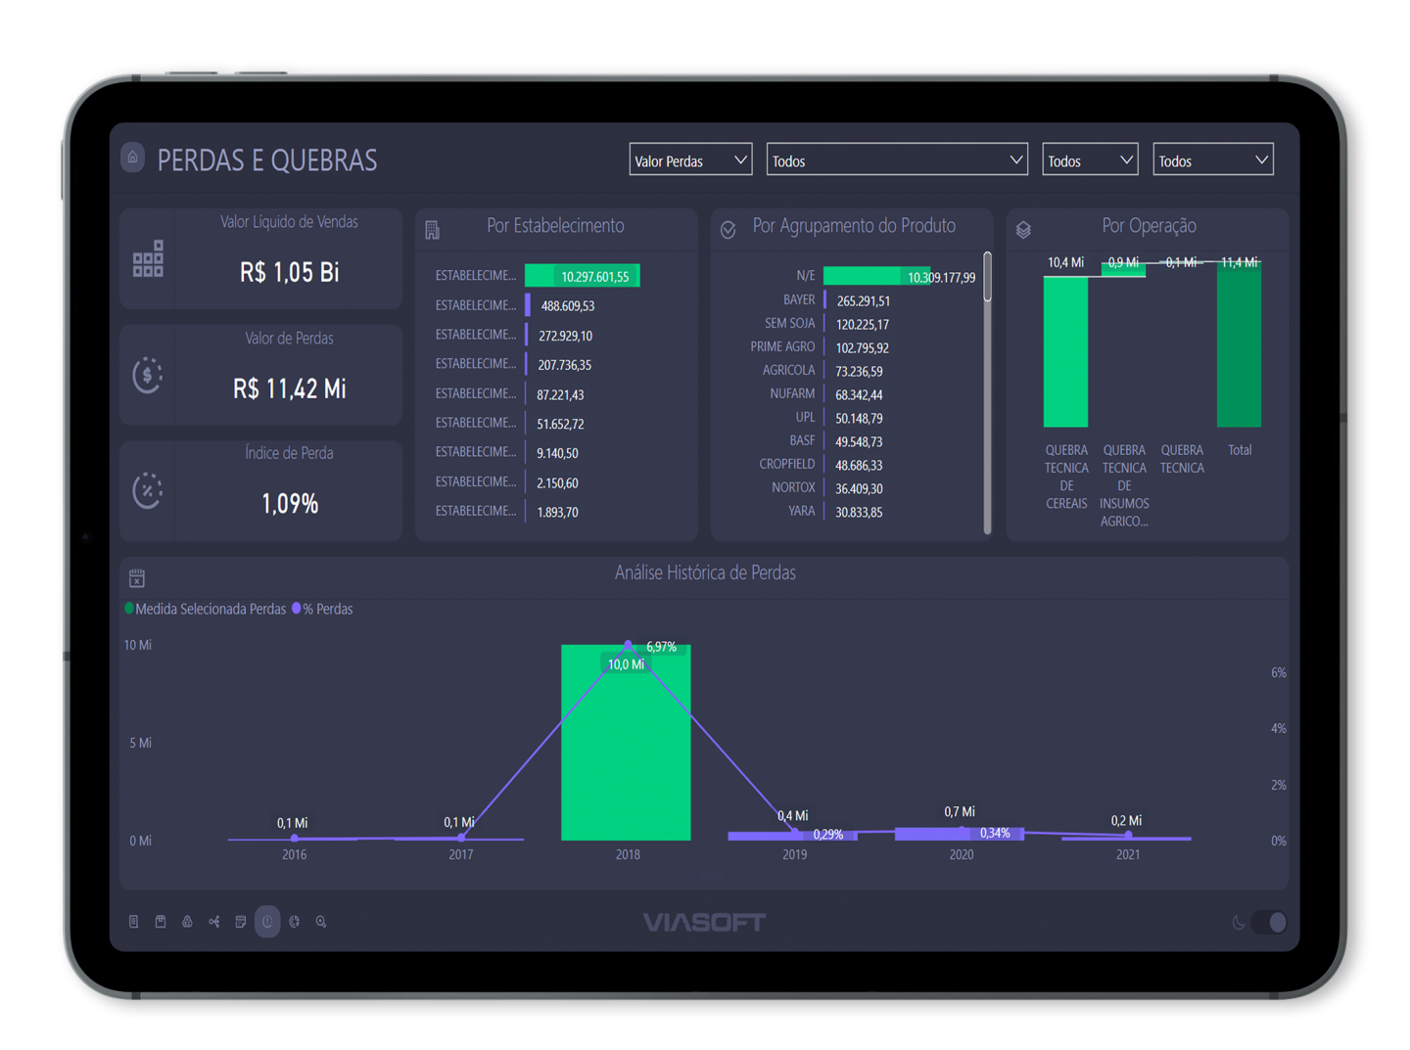Click the sticky note icon in bottom navigation
1410x1050 pixels.
tap(241, 922)
